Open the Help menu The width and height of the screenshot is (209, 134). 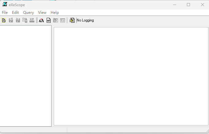tap(55, 13)
